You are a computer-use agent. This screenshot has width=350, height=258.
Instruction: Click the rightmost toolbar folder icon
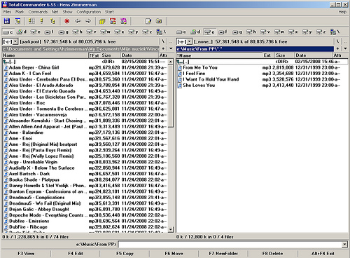159,21
